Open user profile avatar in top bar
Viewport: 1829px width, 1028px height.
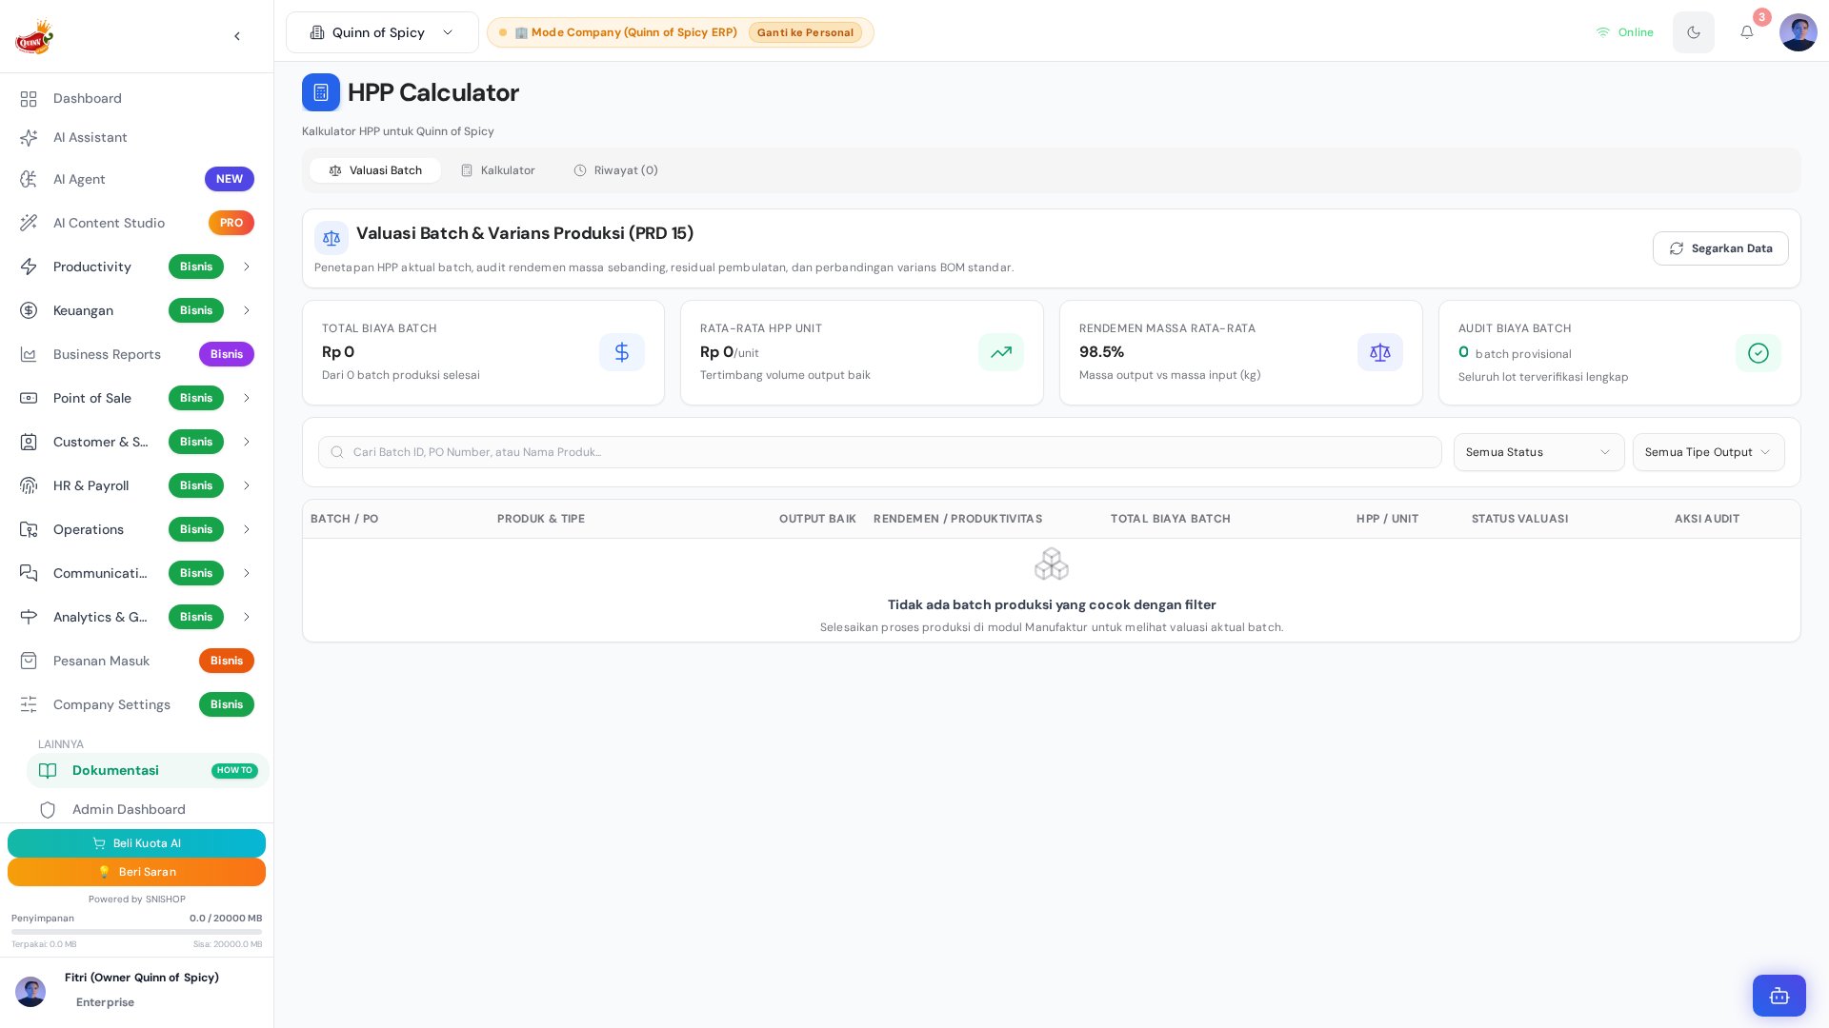1799,32
